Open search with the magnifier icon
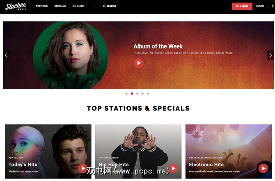Screen dimensions: 275x181 104,6
